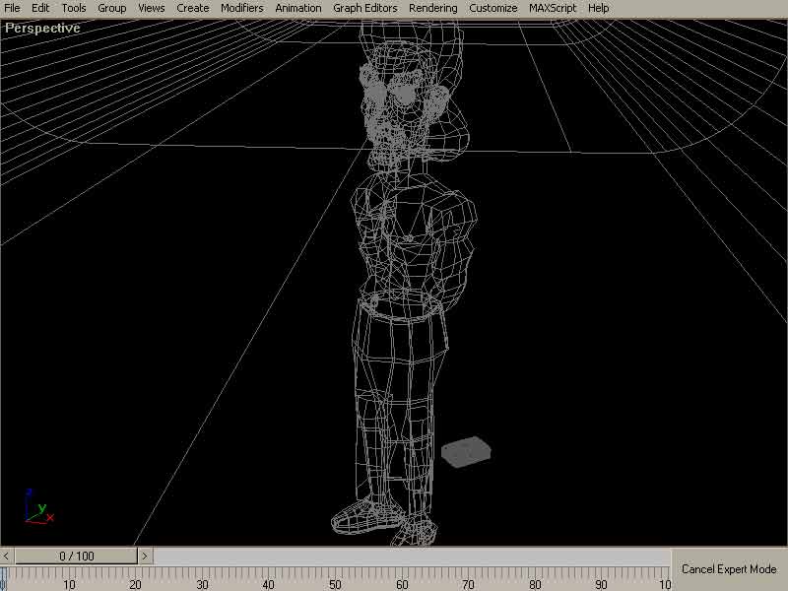Open the Graph Editors menu
The height and width of the screenshot is (591, 788).
point(364,8)
